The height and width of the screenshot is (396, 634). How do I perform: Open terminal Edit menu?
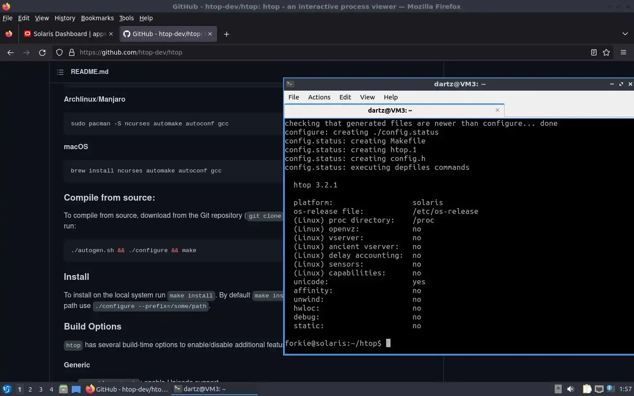345,97
